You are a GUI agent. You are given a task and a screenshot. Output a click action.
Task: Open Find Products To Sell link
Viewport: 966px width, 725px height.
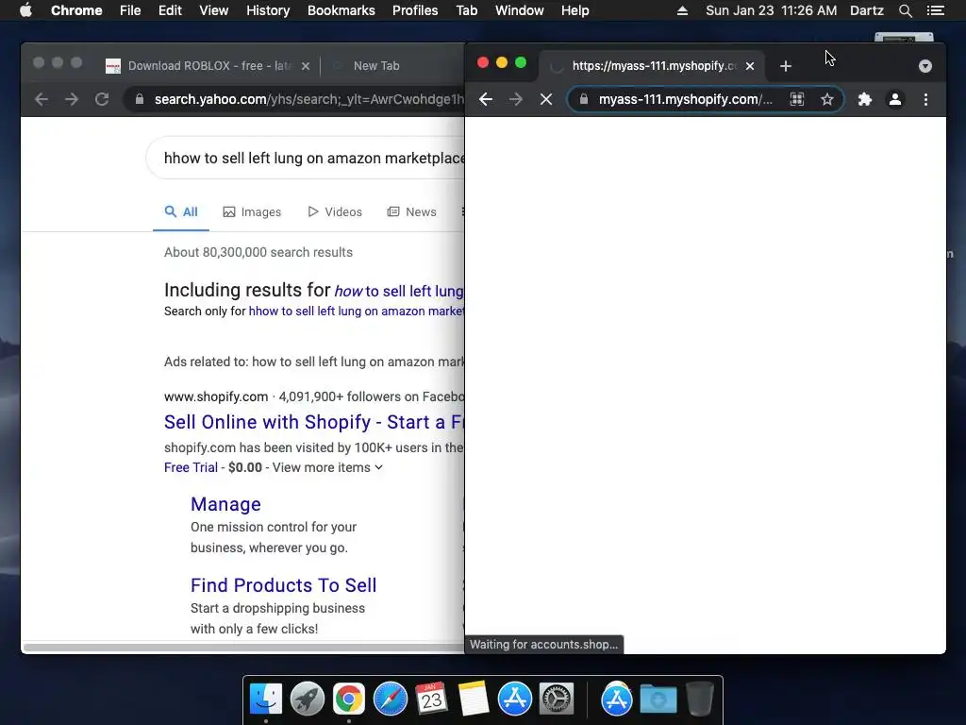(x=283, y=584)
